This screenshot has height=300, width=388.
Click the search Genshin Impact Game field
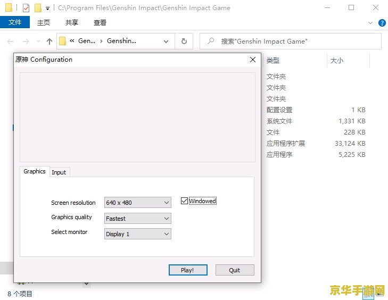(x=291, y=41)
